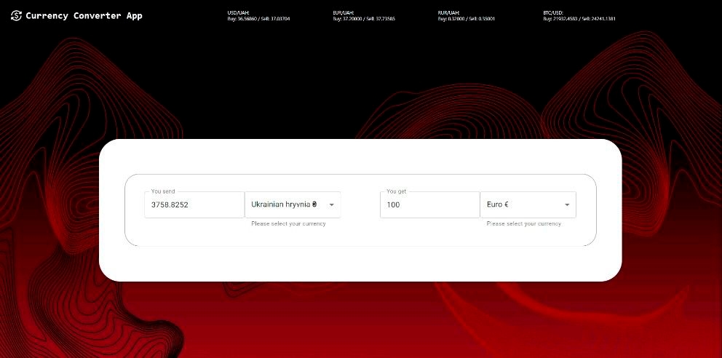This screenshot has height=358, width=722.
Task: Click the RUR/UAH rate label
Action: point(448,13)
